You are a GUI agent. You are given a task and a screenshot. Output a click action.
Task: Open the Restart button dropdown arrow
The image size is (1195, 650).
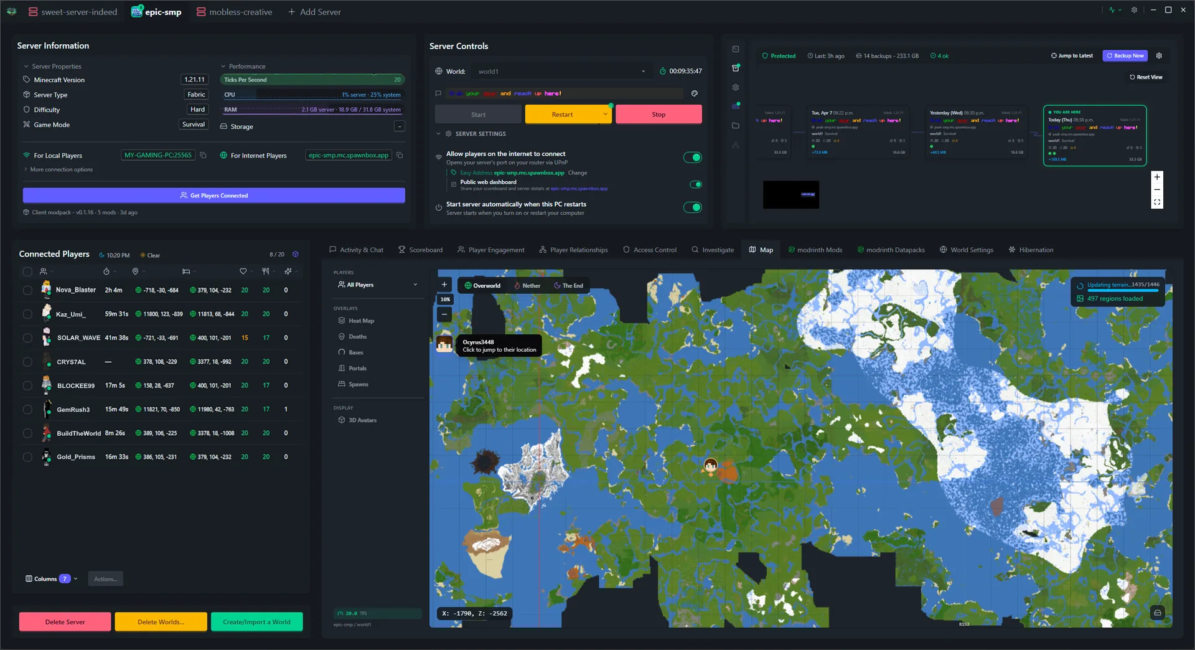point(604,114)
